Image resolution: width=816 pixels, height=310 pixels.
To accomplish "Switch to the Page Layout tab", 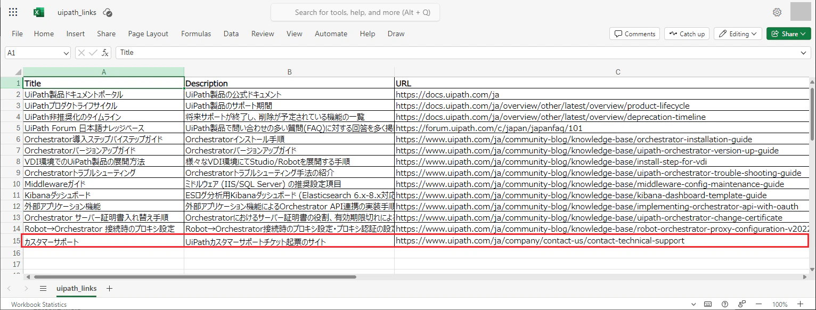I will tap(148, 34).
